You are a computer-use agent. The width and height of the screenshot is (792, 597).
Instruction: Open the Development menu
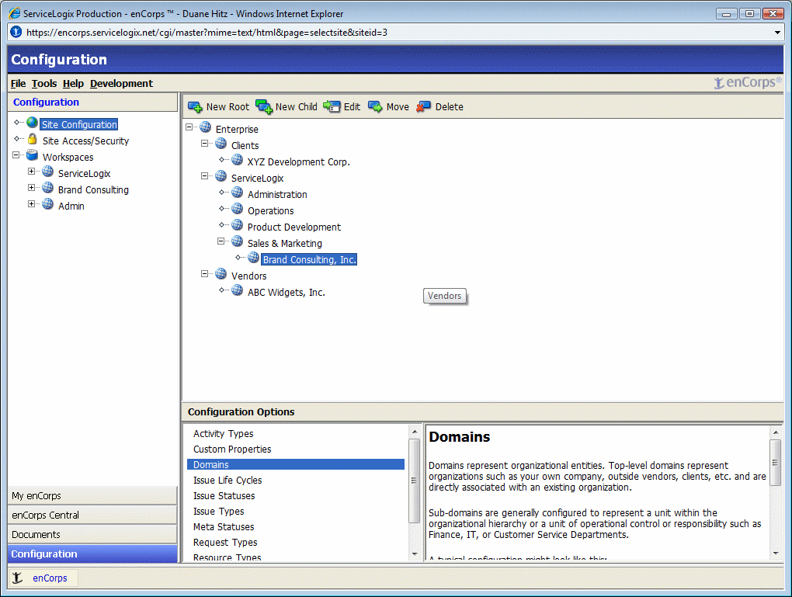(x=121, y=83)
